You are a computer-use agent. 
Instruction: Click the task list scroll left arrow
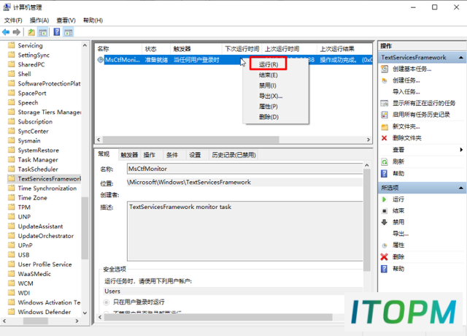click(99, 140)
